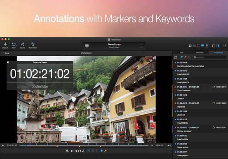Select the 'Color Correction' keyword annotation
This screenshot has width=228, height=159.
200,89
